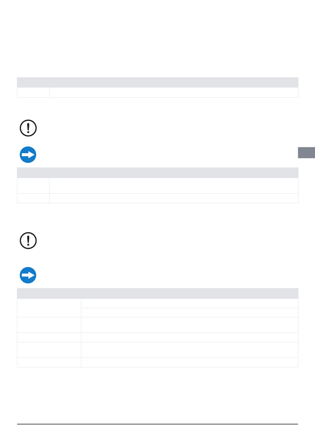Screen dimensions: 315x447
Task: Click the lower blue arrow icon
Action: point(28,275)
